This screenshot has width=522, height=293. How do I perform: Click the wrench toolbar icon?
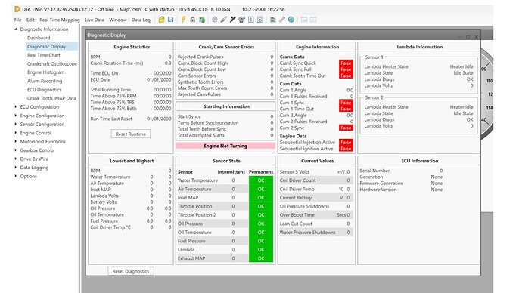pyautogui.click(x=282, y=20)
